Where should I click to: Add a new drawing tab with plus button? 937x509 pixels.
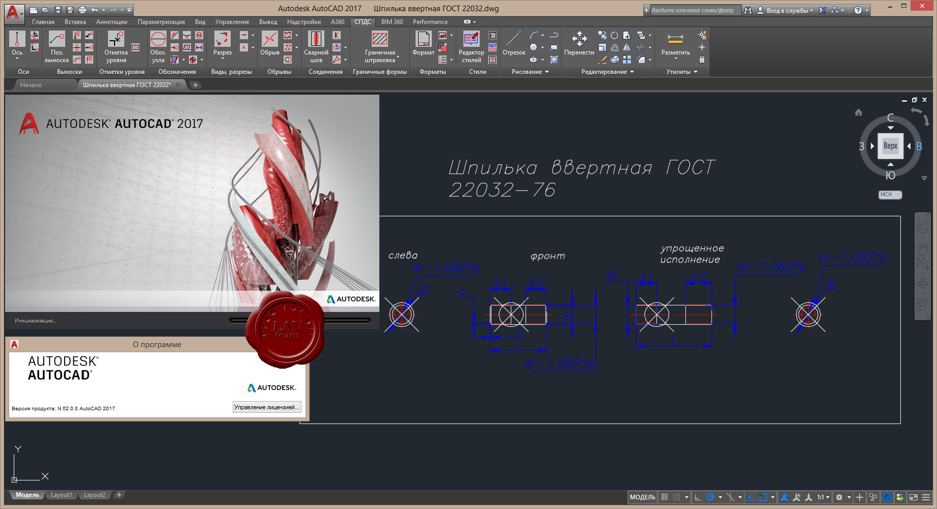pyautogui.click(x=195, y=85)
